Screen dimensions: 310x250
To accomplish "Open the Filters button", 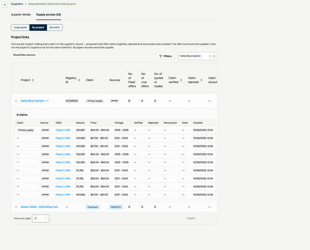I will click(x=166, y=56).
